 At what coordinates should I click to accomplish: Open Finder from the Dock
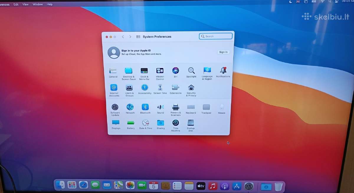[60, 185]
